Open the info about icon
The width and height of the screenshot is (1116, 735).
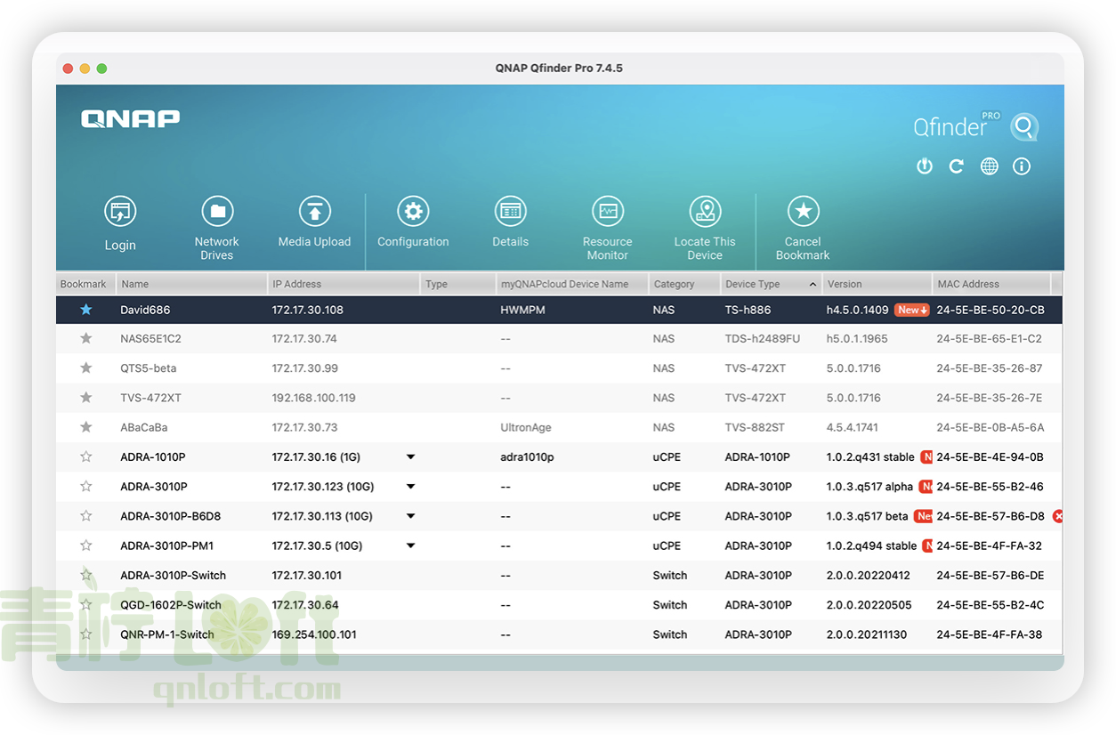pyautogui.click(x=1022, y=166)
